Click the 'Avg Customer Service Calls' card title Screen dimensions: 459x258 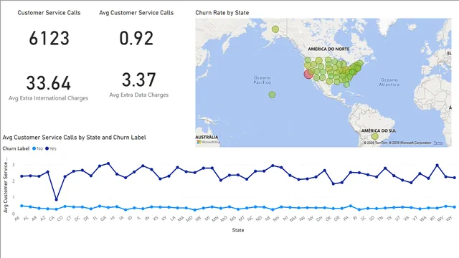coord(136,13)
